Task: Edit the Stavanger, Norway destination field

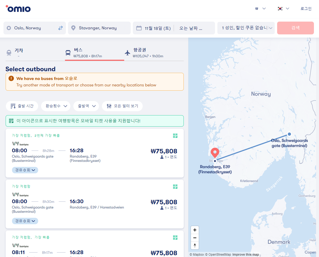Action: 99,28
